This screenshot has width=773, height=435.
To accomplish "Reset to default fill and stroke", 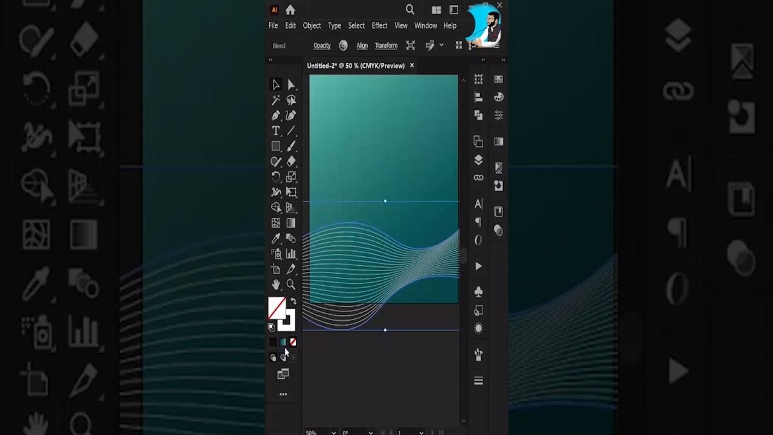I will coord(271,327).
